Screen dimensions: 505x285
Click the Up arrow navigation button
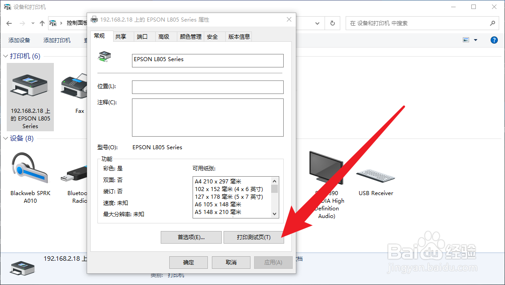[42, 23]
